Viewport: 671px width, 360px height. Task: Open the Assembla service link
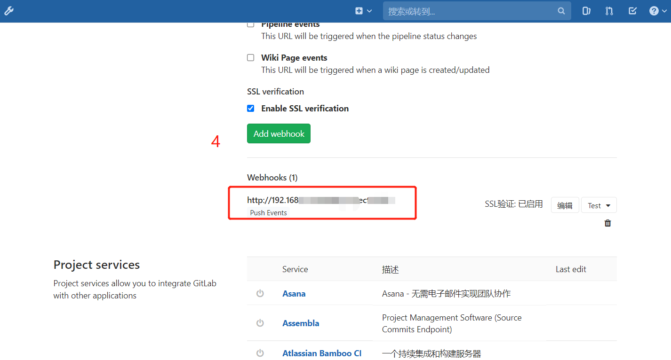point(301,323)
